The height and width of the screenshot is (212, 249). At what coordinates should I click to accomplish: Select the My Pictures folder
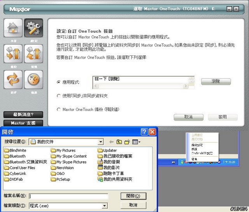click(63, 150)
